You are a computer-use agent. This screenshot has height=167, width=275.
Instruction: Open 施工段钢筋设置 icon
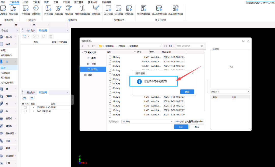coord(159,8)
